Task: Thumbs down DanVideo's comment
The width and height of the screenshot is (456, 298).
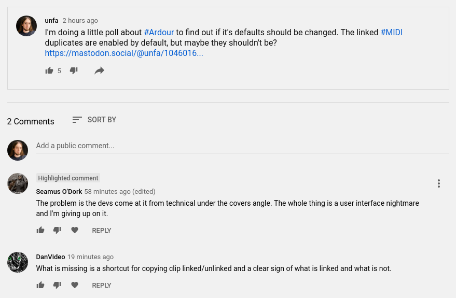Action: coord(57,285)
